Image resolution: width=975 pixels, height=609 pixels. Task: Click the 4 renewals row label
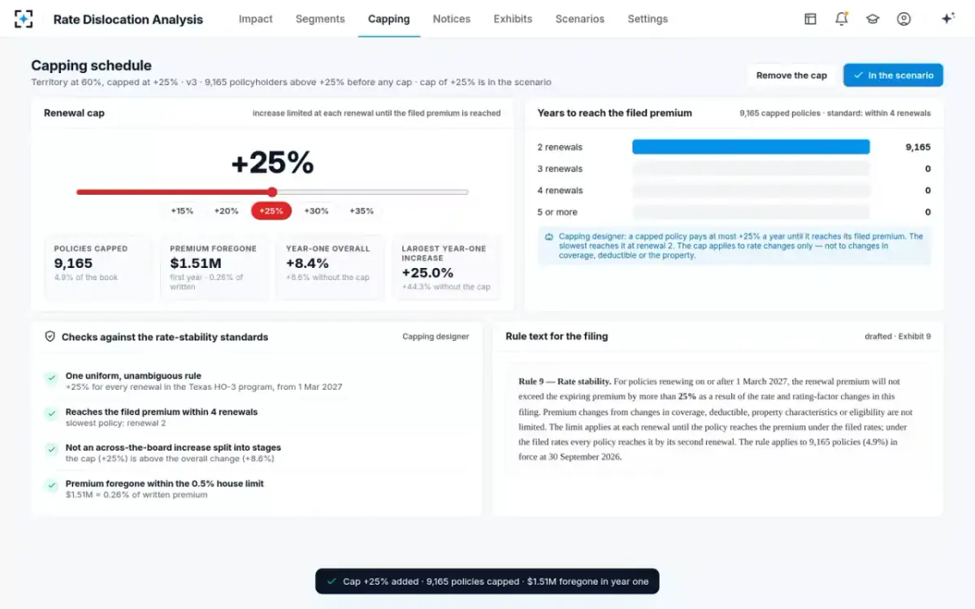coord(560,191)
